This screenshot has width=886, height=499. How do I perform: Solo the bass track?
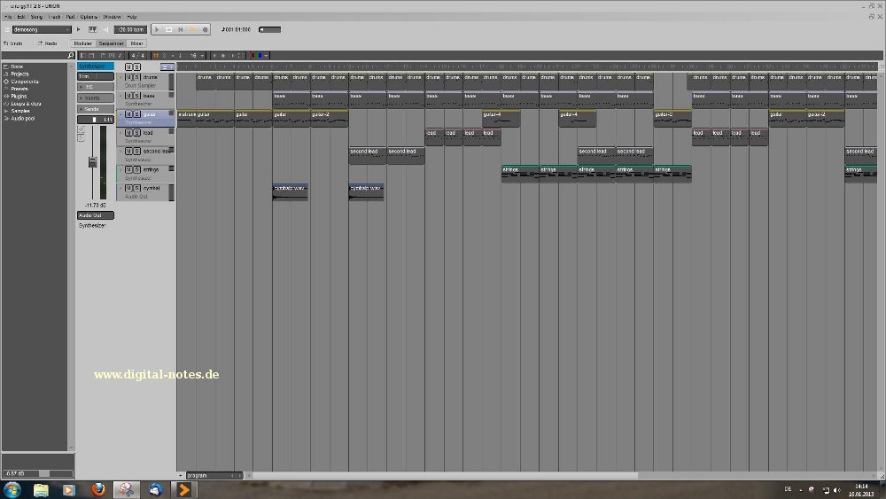pyautogui.click(x=136, y=96)
